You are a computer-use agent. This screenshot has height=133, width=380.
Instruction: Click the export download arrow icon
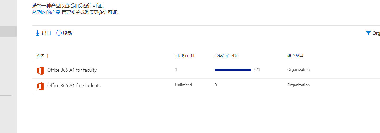pos(37,33)
